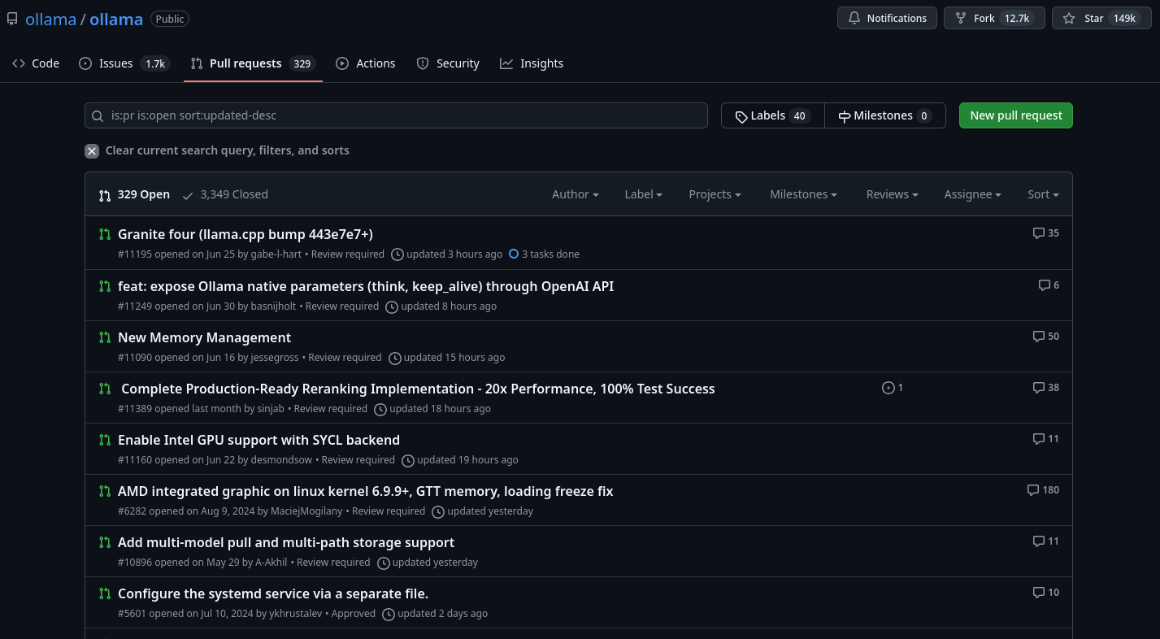Open author ykhrustalev's link
This screenshot has height=639, width=1160.
click(x=296, y=614)
